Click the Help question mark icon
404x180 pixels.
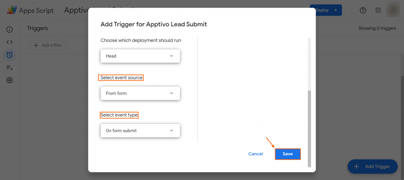(363, 10)
